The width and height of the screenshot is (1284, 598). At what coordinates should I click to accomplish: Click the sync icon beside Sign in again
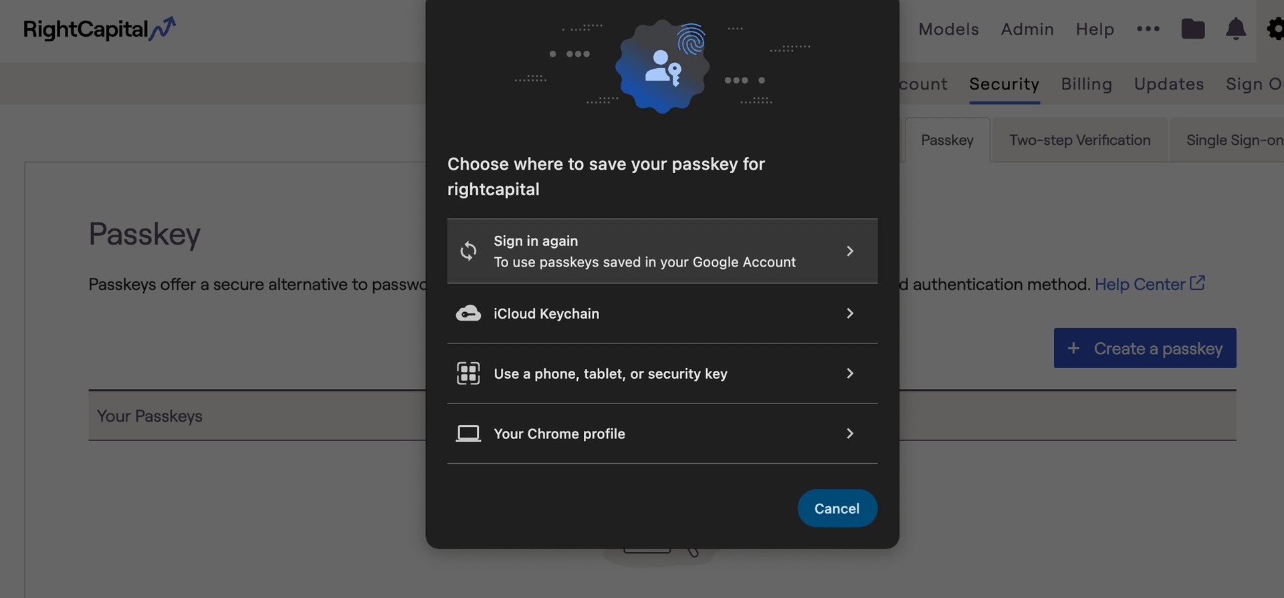point(468,251)
